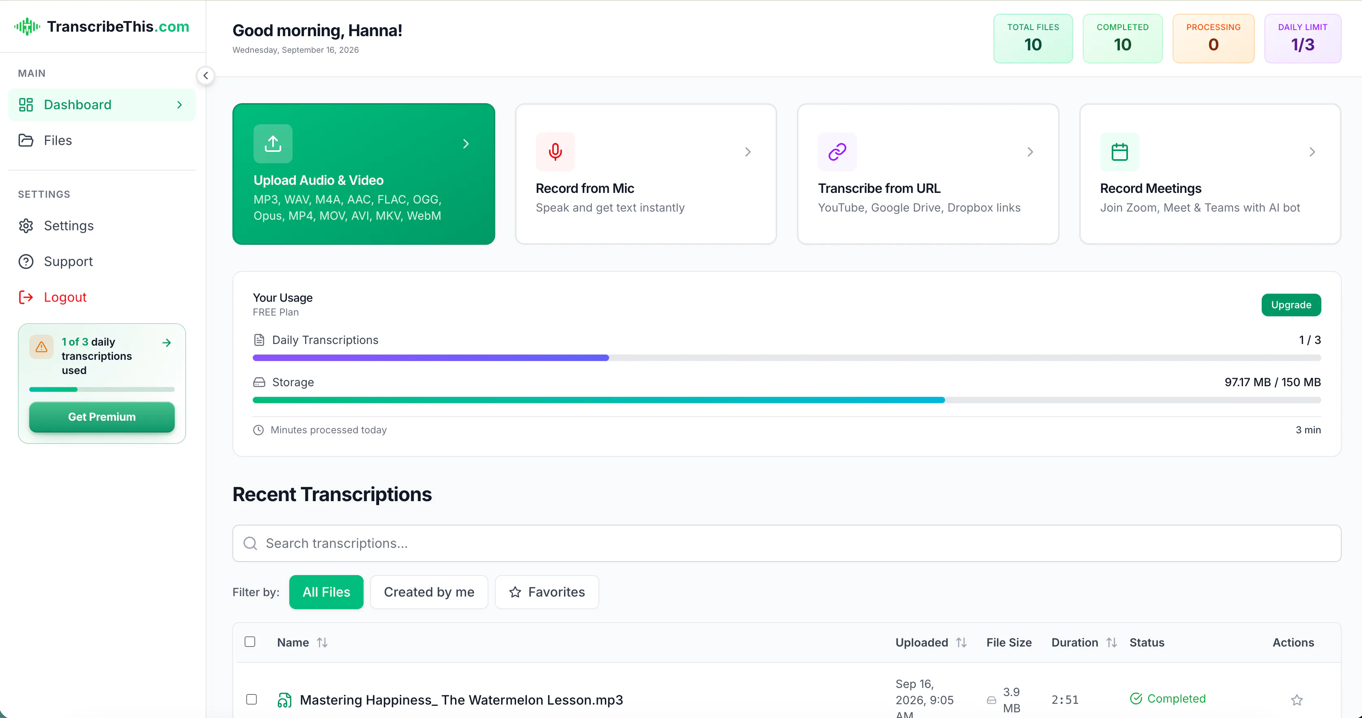The image size is (1362, 718).
Task: Click the magnifier icon in search box
Action: tap(250, 543)
